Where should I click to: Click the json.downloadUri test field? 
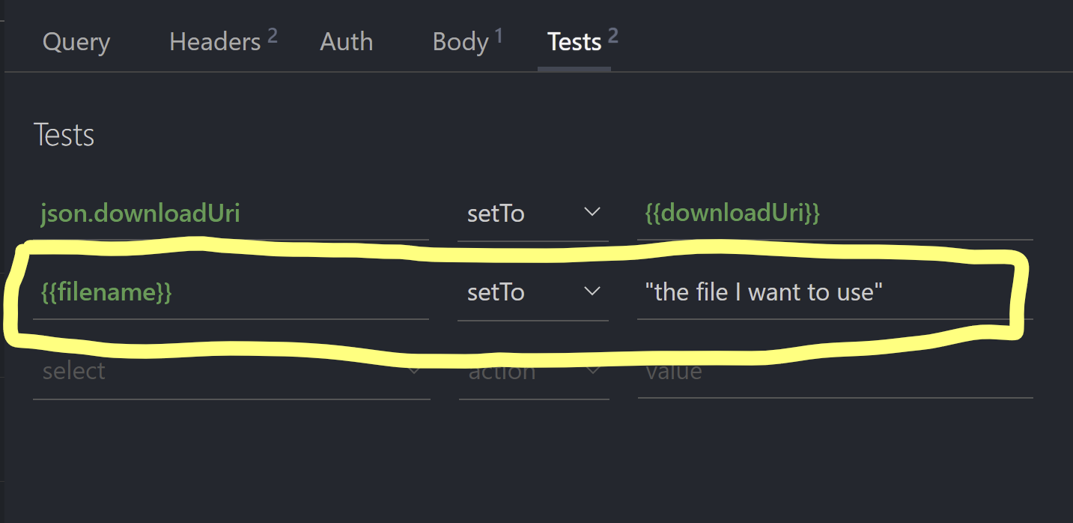pos(225,214)
